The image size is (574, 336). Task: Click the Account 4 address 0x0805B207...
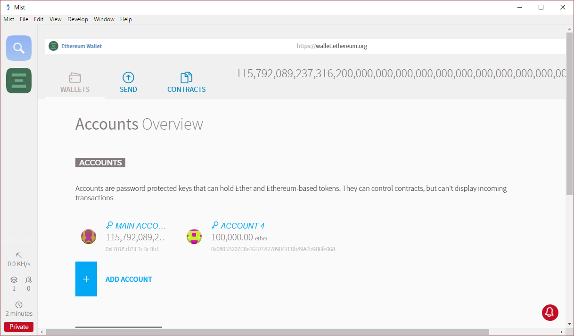[x=273, y=249]
